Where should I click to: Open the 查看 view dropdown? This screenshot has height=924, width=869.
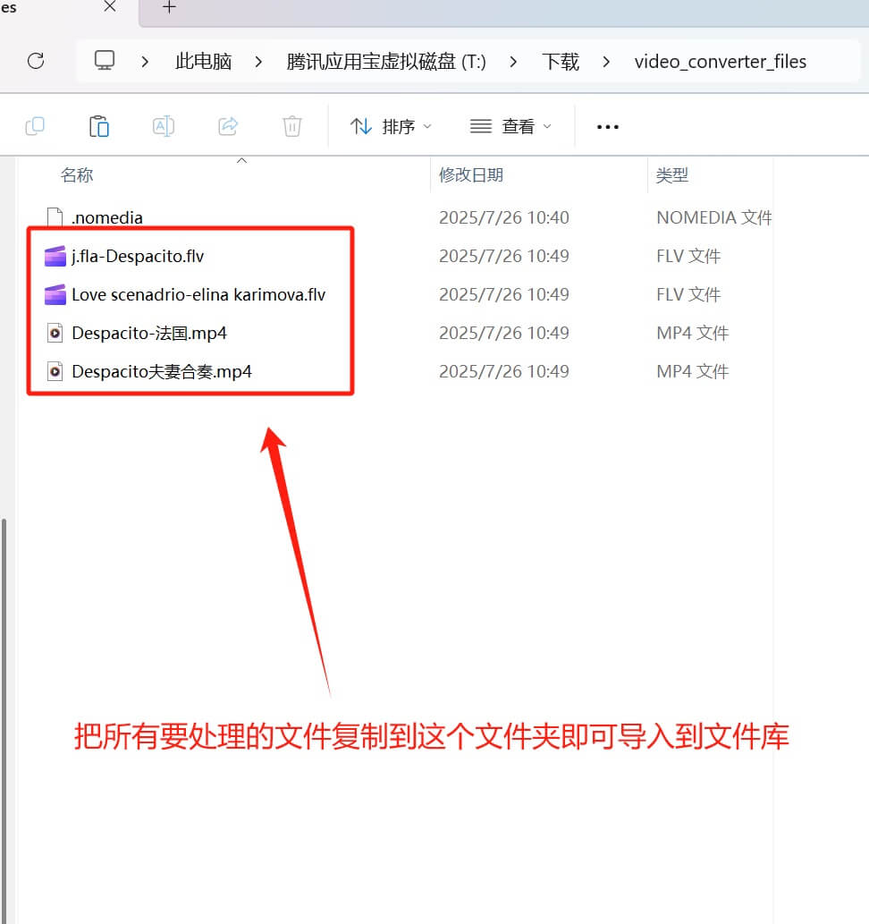click(x=510, y=127)
